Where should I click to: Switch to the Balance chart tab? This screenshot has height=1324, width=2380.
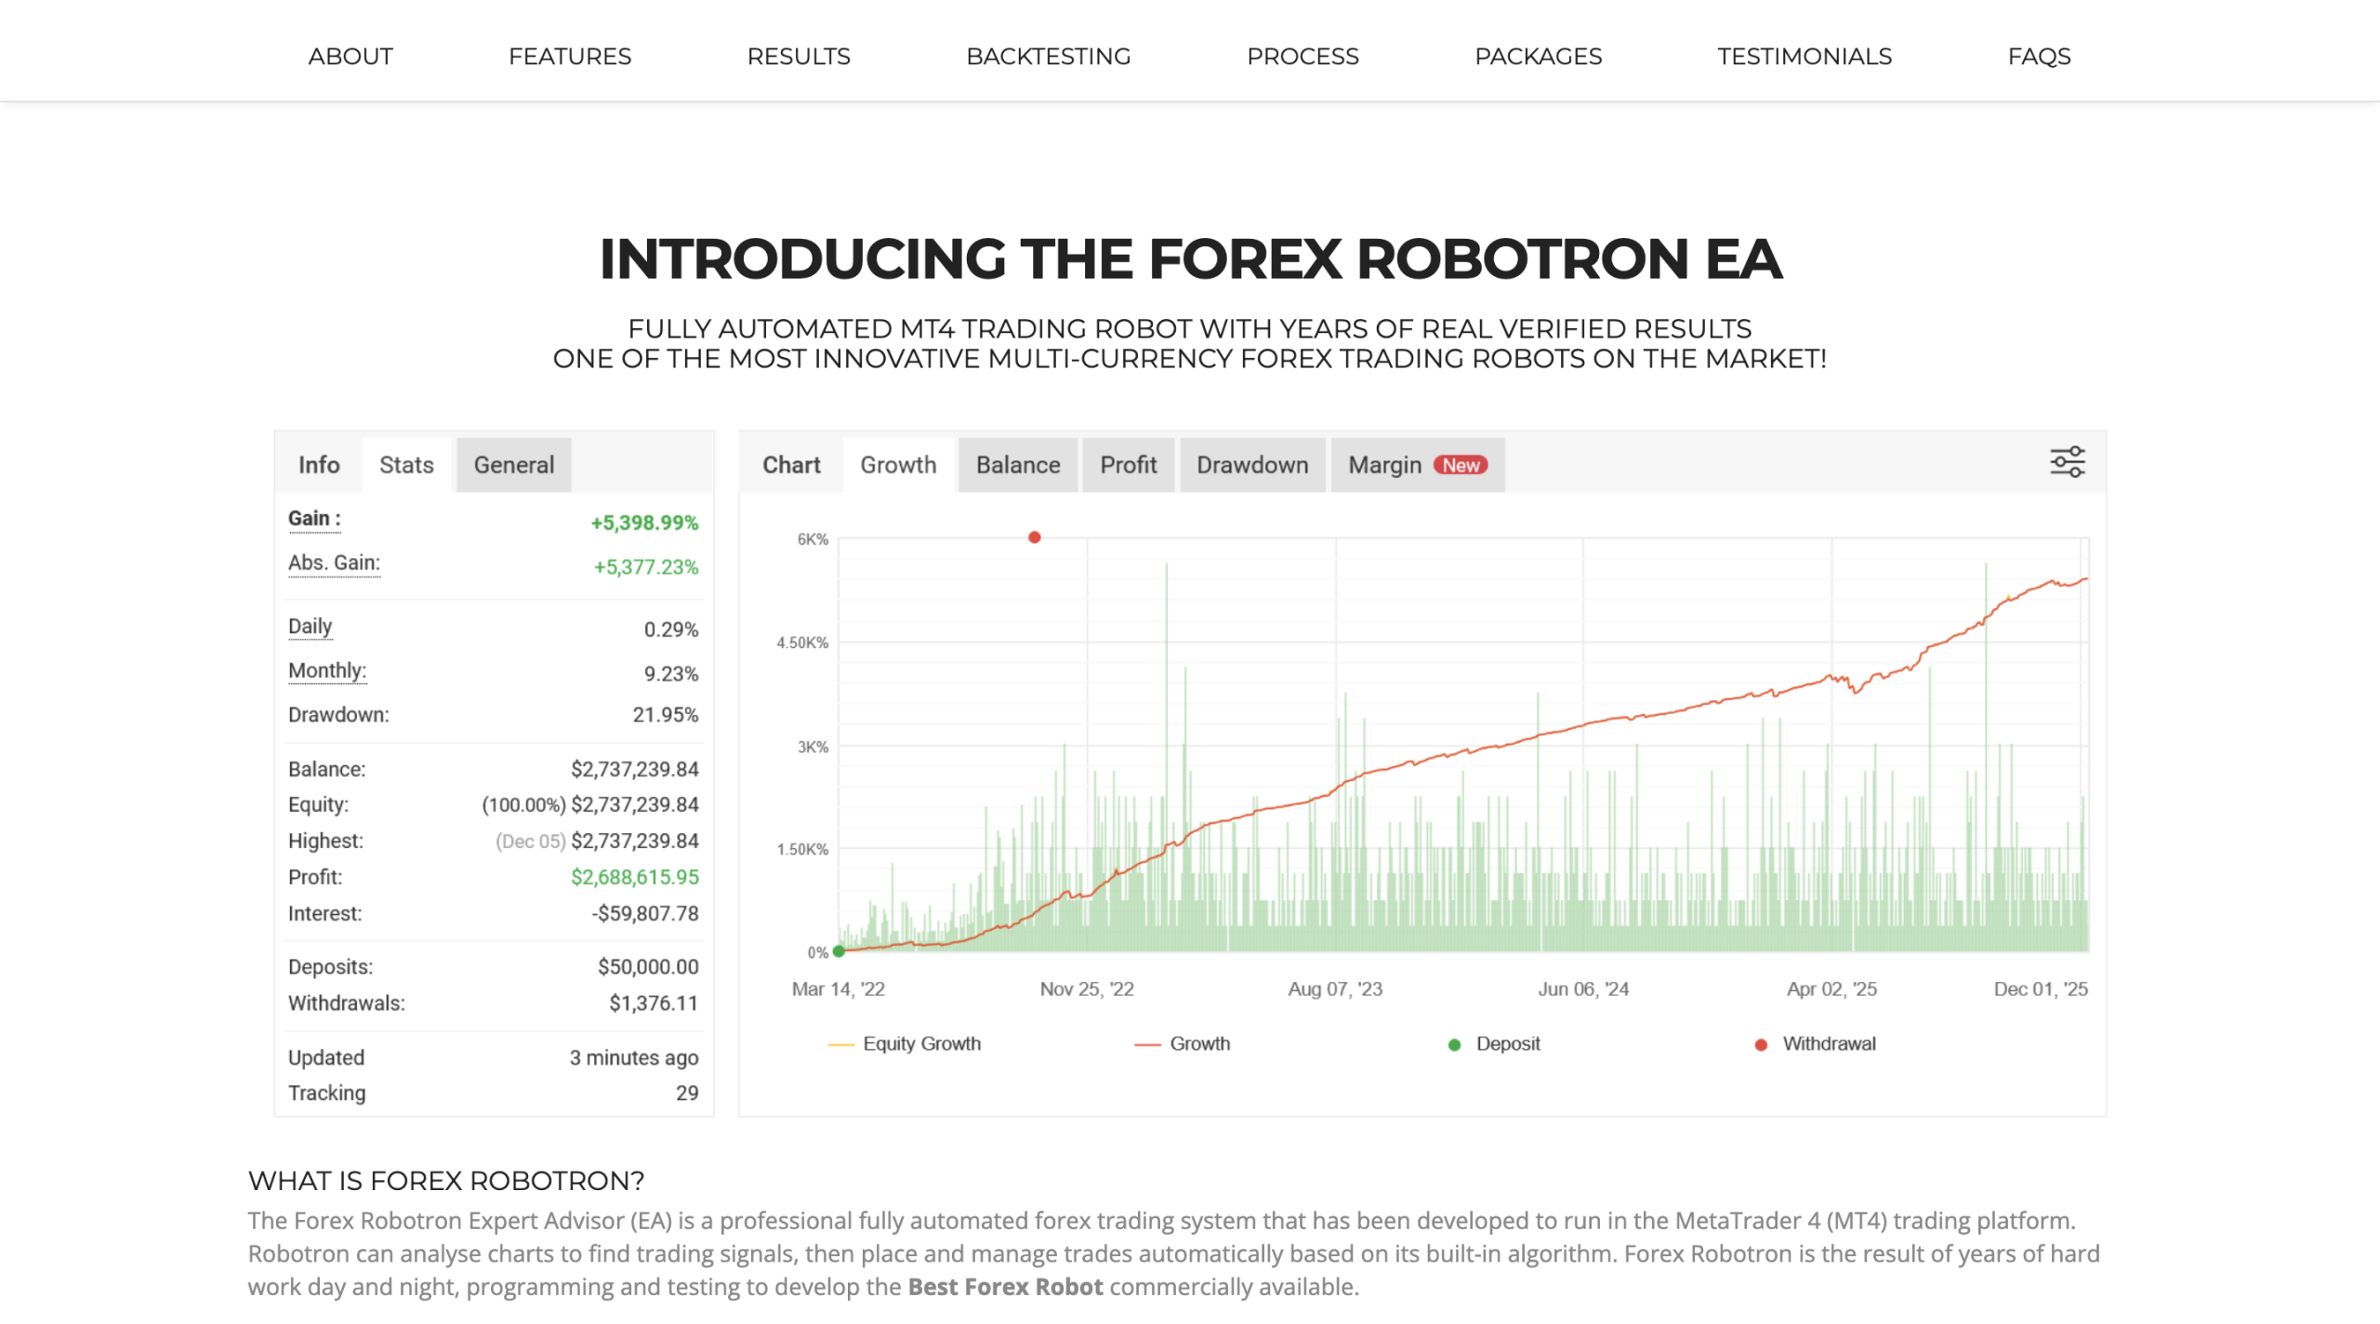1017,465
